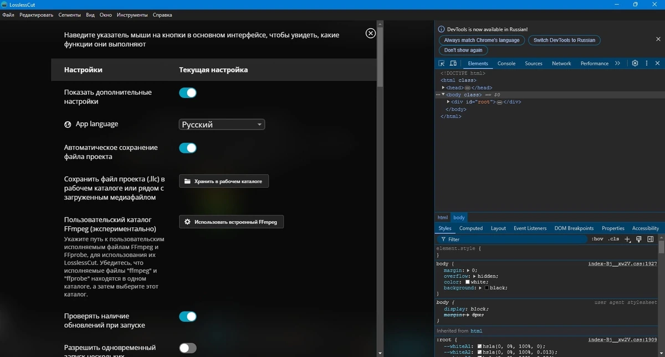665x357 pixels.
Task: Expand the head element in DOM tree
Action: pos(443,88)
